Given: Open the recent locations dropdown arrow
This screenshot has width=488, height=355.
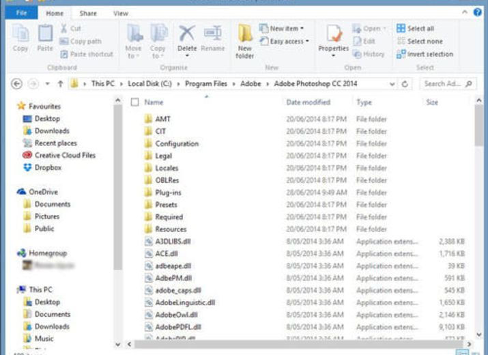Looking at the screenshot, I should pos(48,84).
